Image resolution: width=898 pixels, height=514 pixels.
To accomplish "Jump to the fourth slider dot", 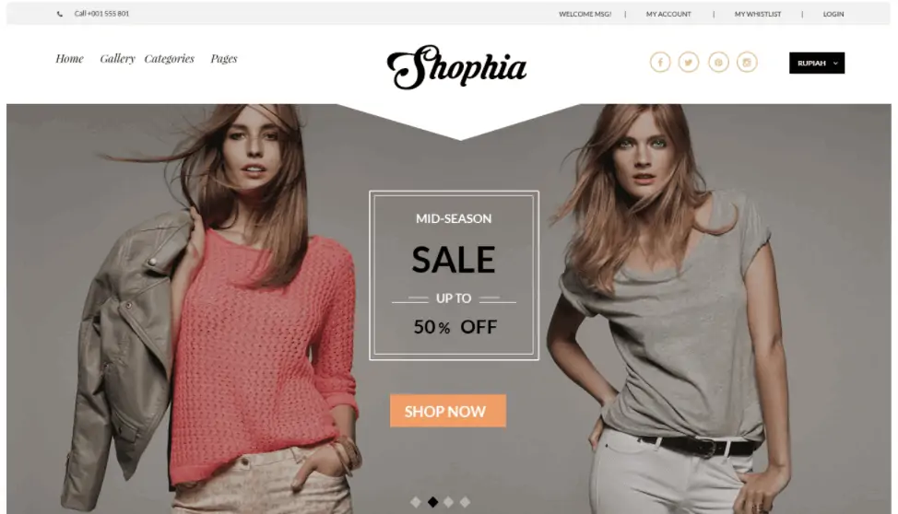I will click(x=465, y=502).
